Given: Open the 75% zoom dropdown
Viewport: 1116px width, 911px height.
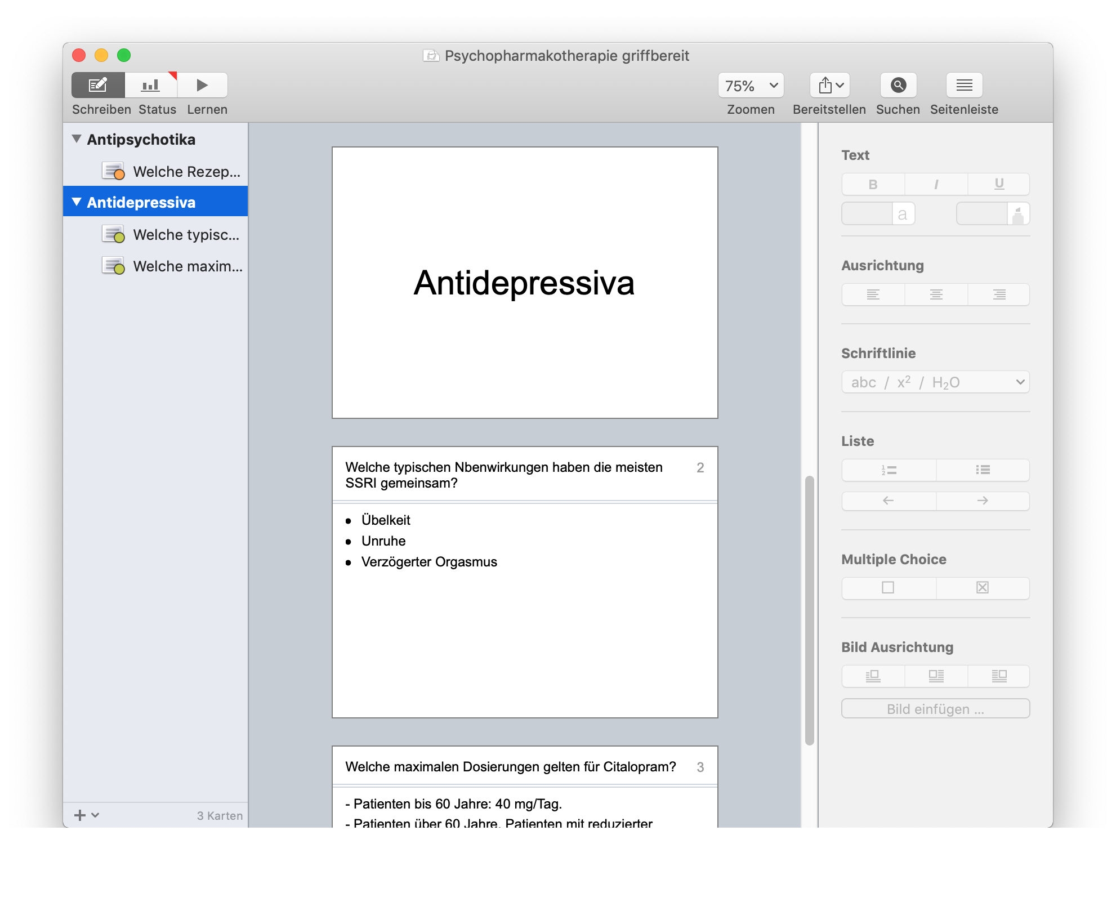Looking at the screenshot, I should tap(751, 86).
